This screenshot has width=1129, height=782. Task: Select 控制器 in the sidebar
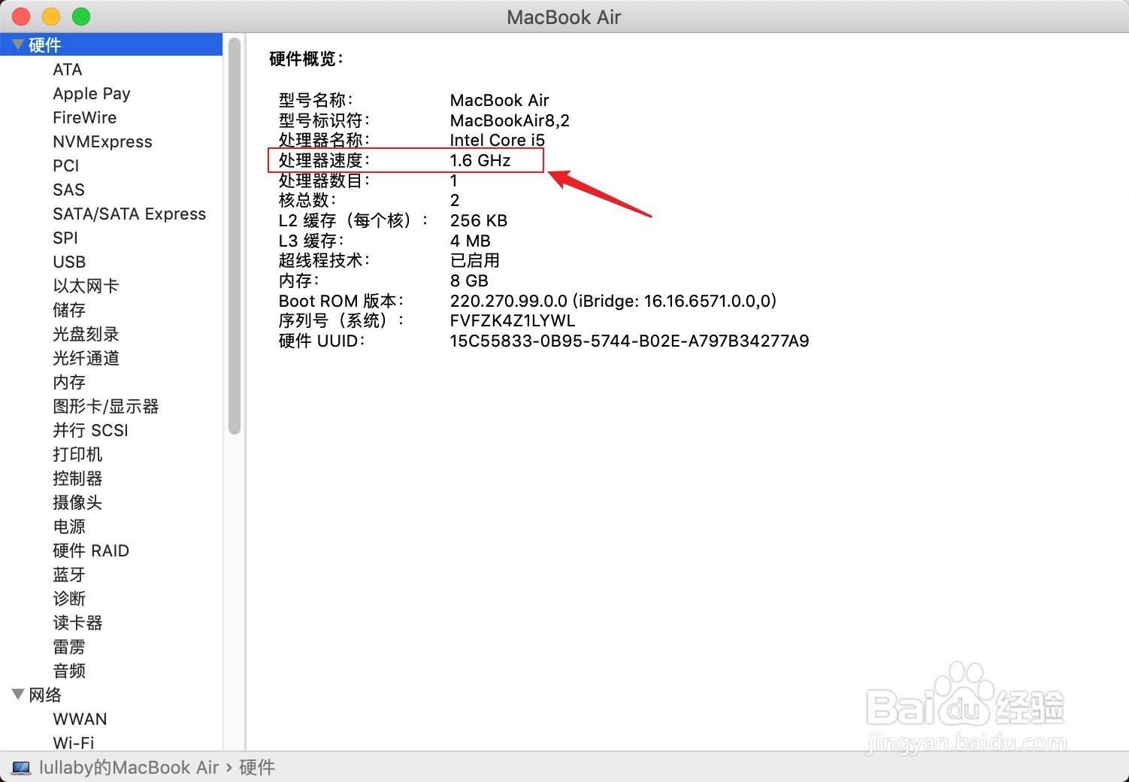coord(77,478)
